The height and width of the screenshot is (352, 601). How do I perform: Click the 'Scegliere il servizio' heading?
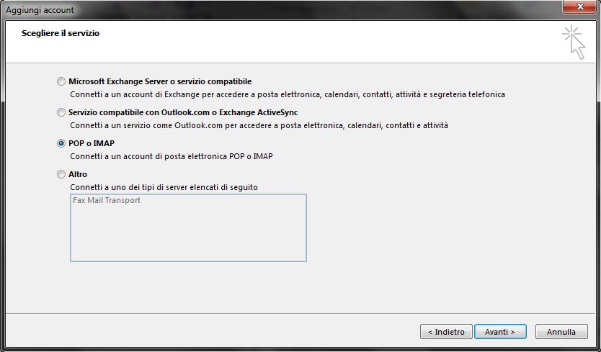click(x=61, y=33)
